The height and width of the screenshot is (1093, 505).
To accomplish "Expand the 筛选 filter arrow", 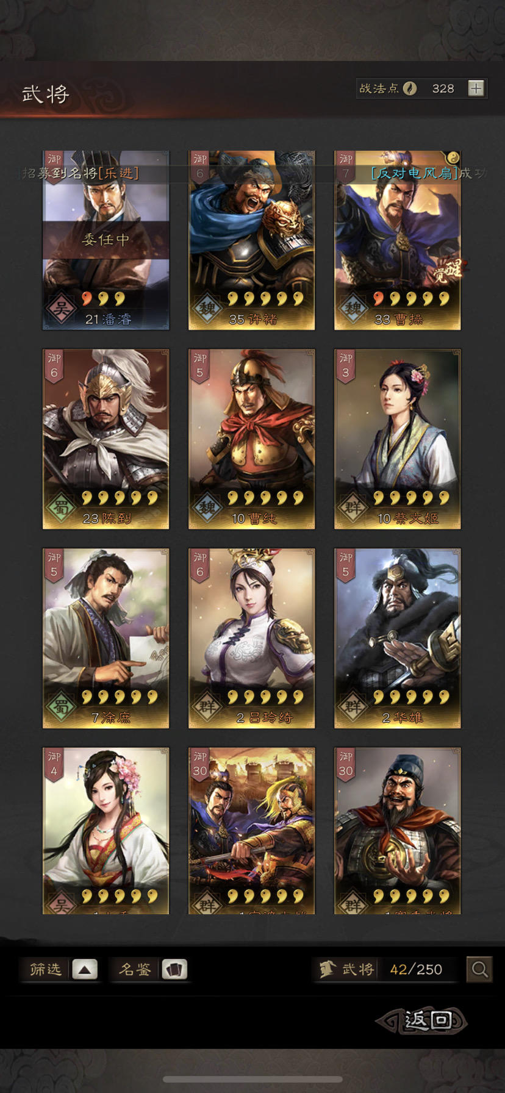I will tap(85, 969).
